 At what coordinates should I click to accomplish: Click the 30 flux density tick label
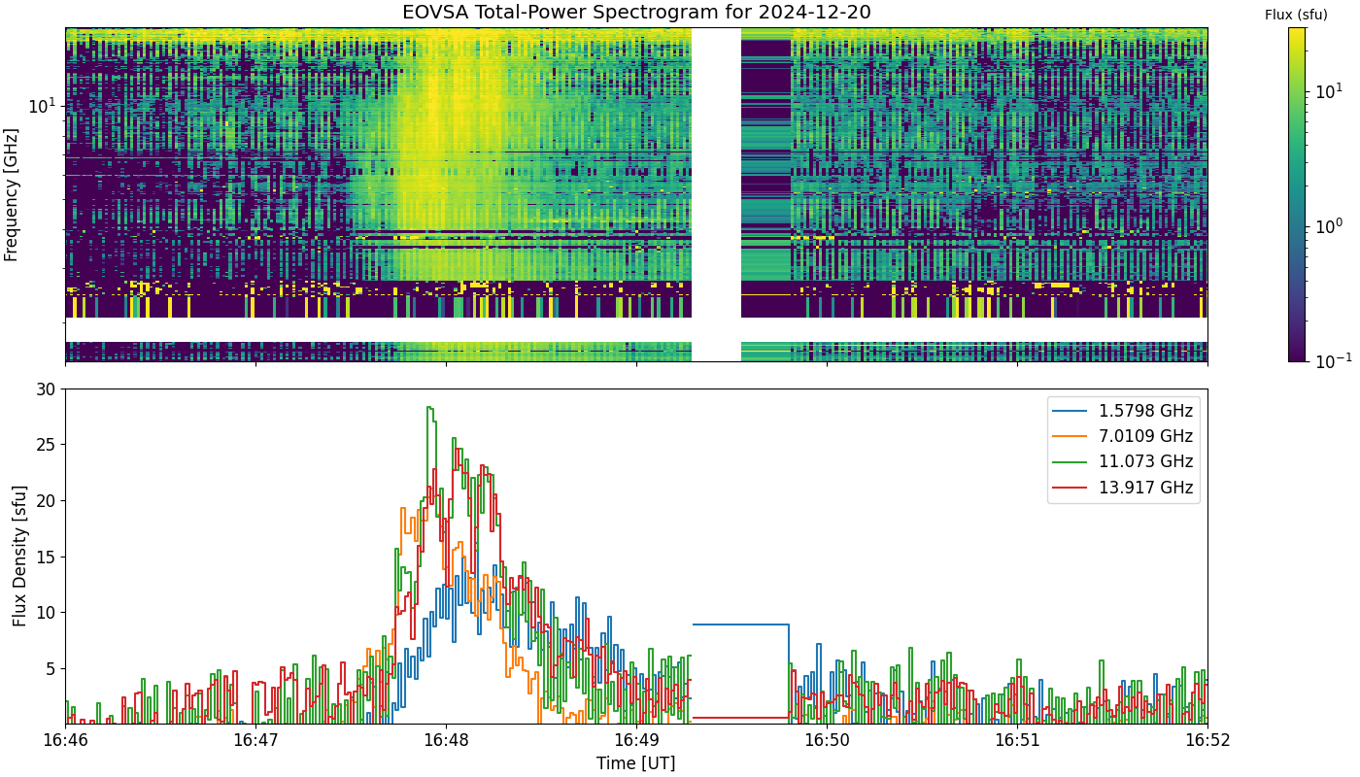pyautogui.click(x=48, y=388)
